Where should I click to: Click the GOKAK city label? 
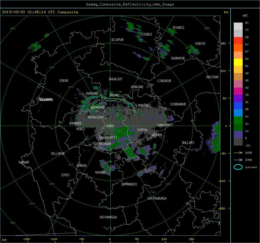64,81
